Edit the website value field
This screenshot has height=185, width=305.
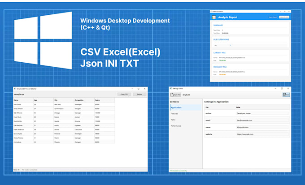[x=262, y=134]
